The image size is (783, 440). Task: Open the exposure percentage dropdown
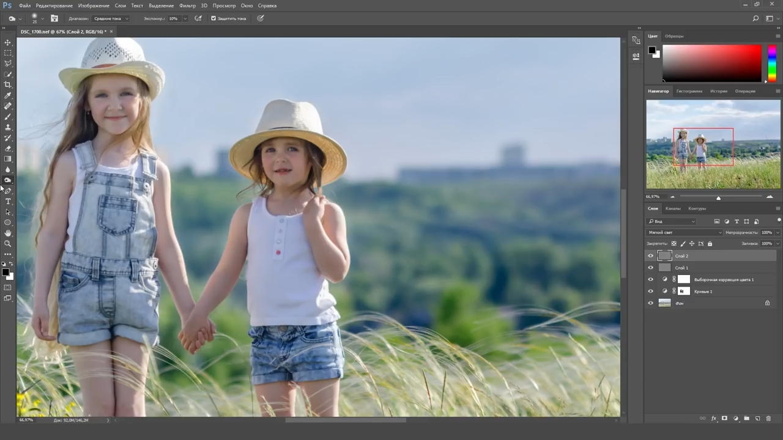coord(185,18)
